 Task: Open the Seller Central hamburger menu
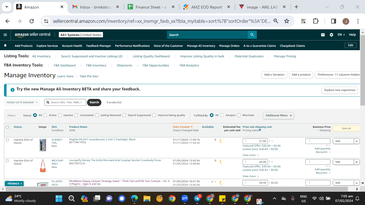(5, 35)
